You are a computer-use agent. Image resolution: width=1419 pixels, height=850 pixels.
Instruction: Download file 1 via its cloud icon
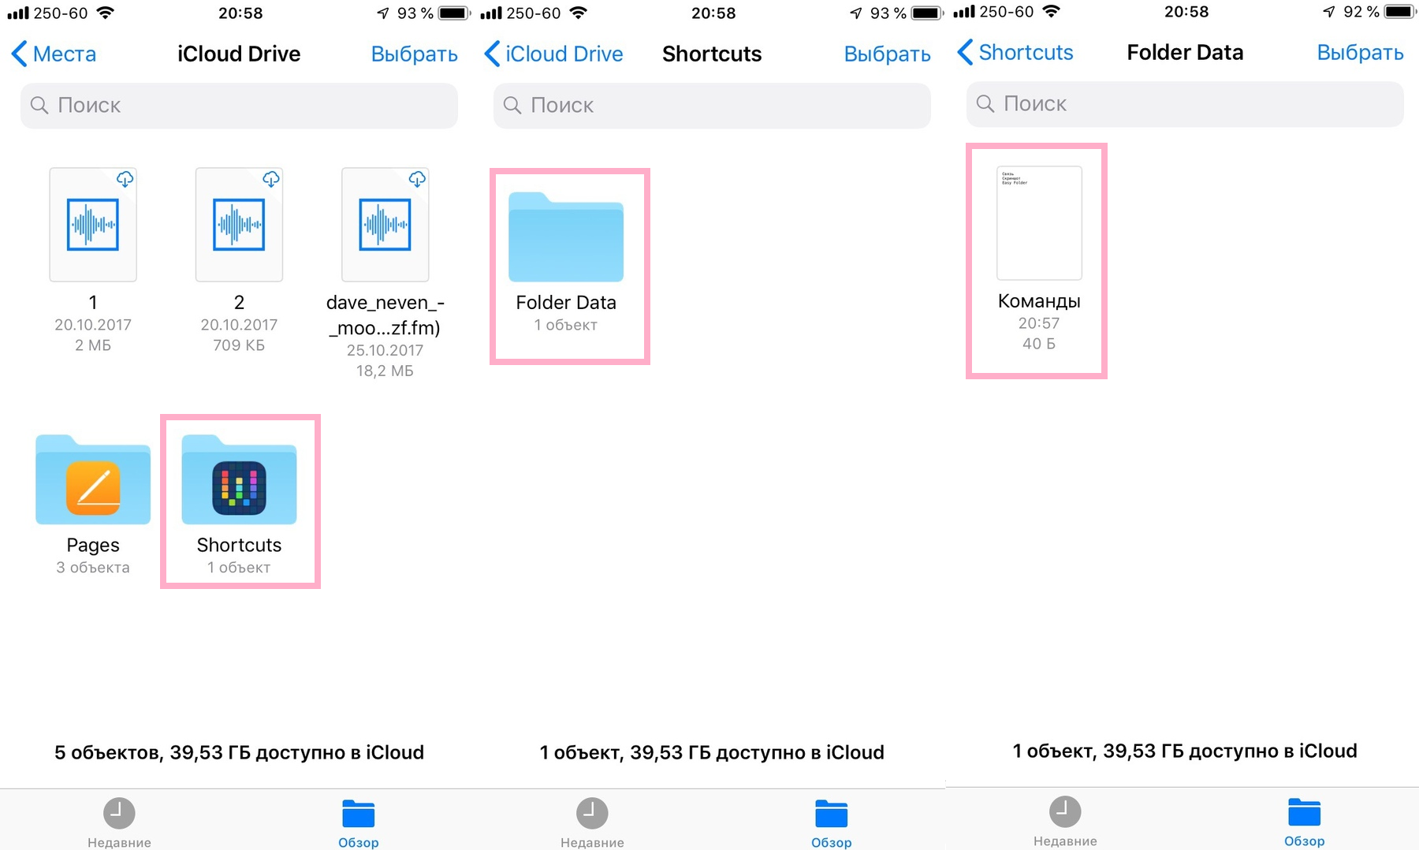(125, 180)
